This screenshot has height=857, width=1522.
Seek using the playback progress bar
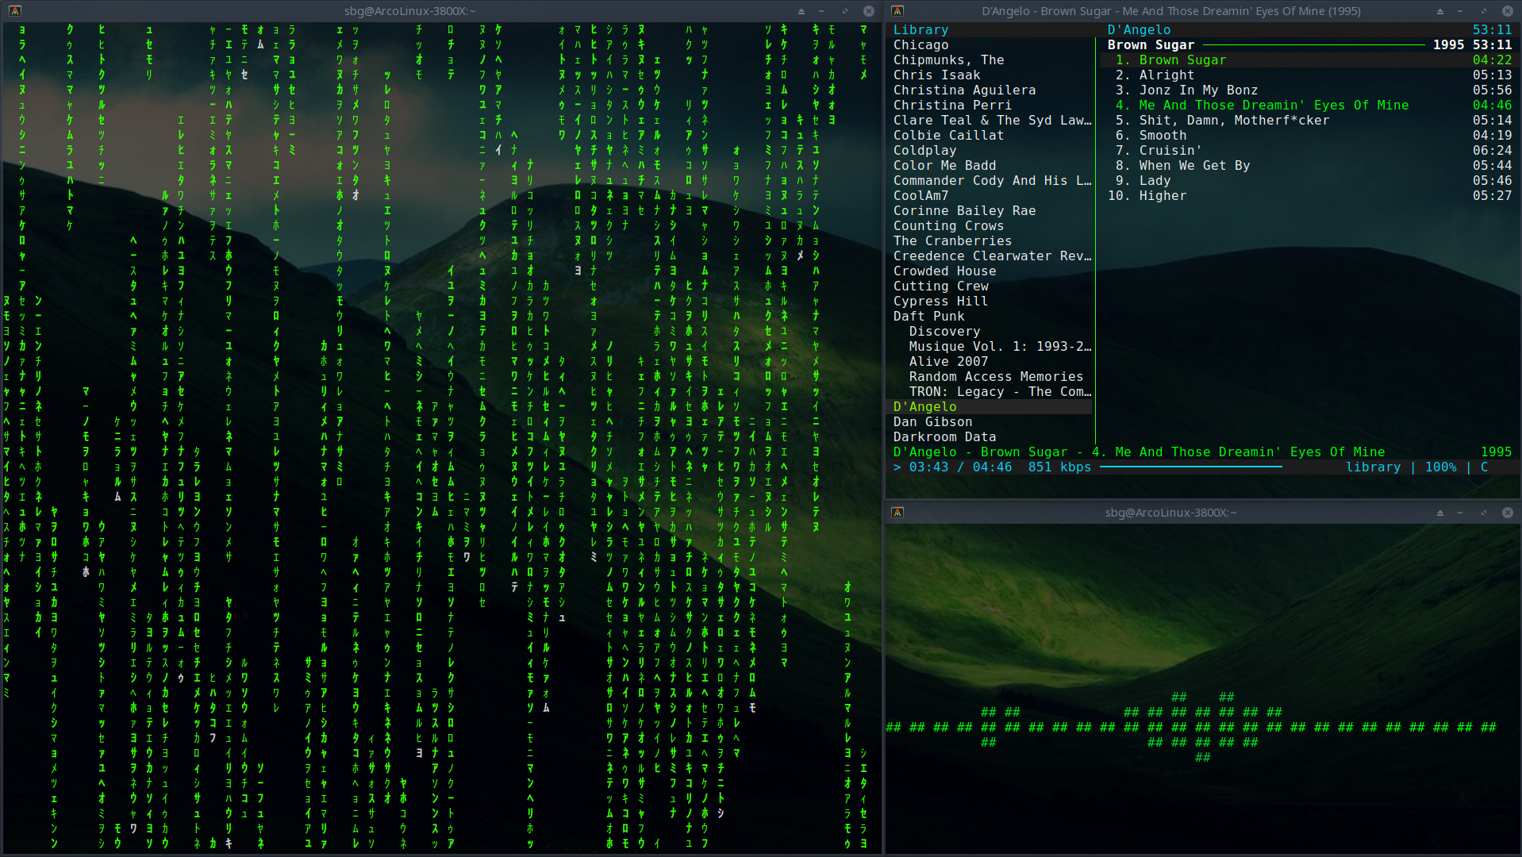tap(1190, 467)
